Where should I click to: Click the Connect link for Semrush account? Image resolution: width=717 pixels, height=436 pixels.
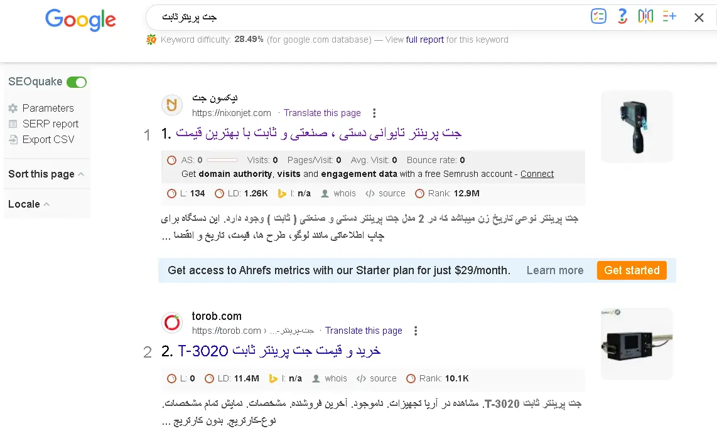(537, 174)
